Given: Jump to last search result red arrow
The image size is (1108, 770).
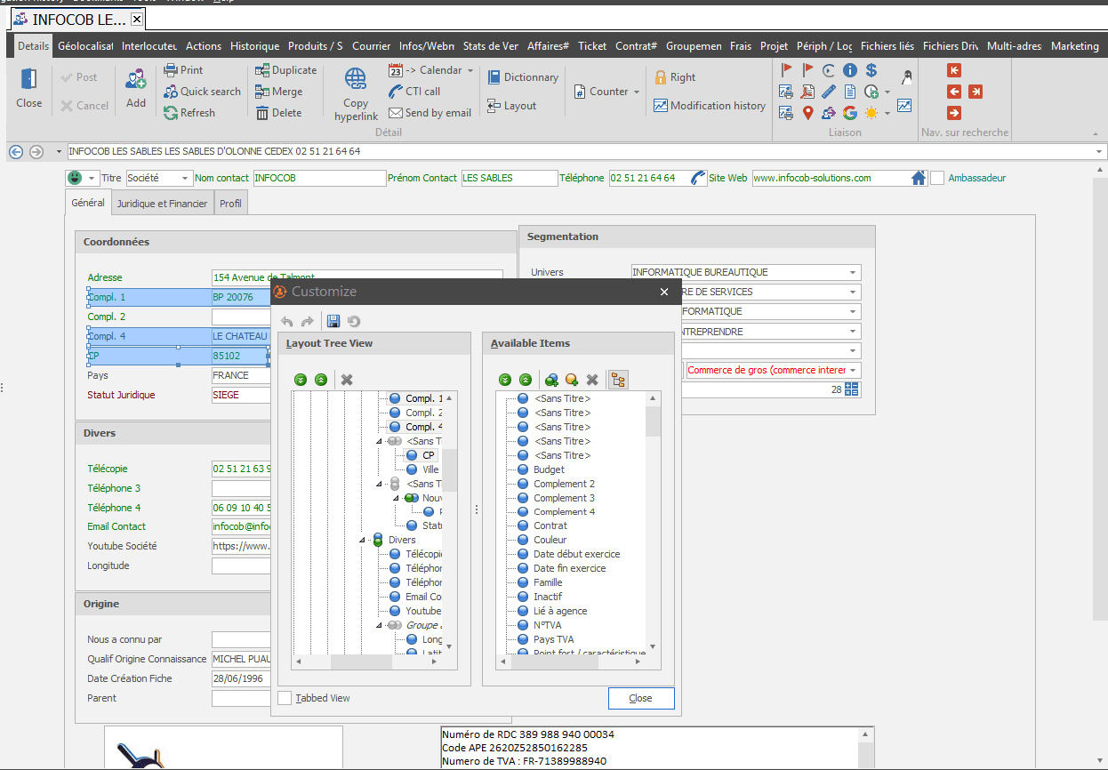Looking at the screenshot, I should (x=976, y=92).
